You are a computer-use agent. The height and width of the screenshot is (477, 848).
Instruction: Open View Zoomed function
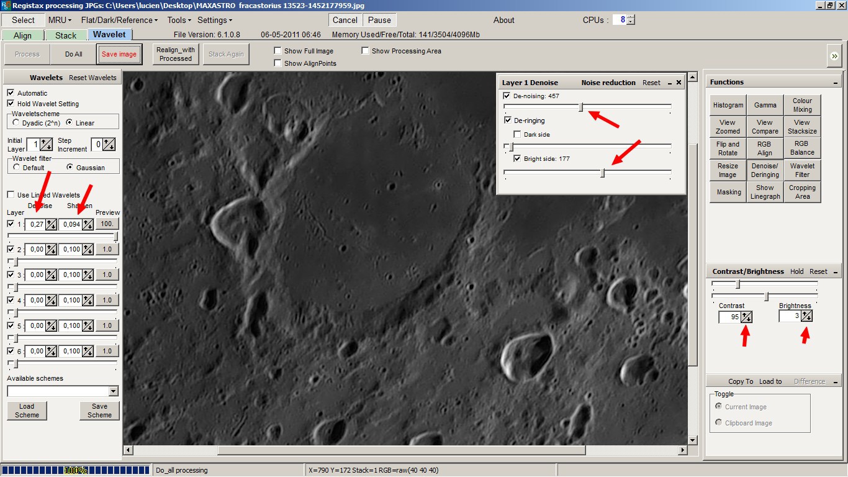(x=728, y=127)
